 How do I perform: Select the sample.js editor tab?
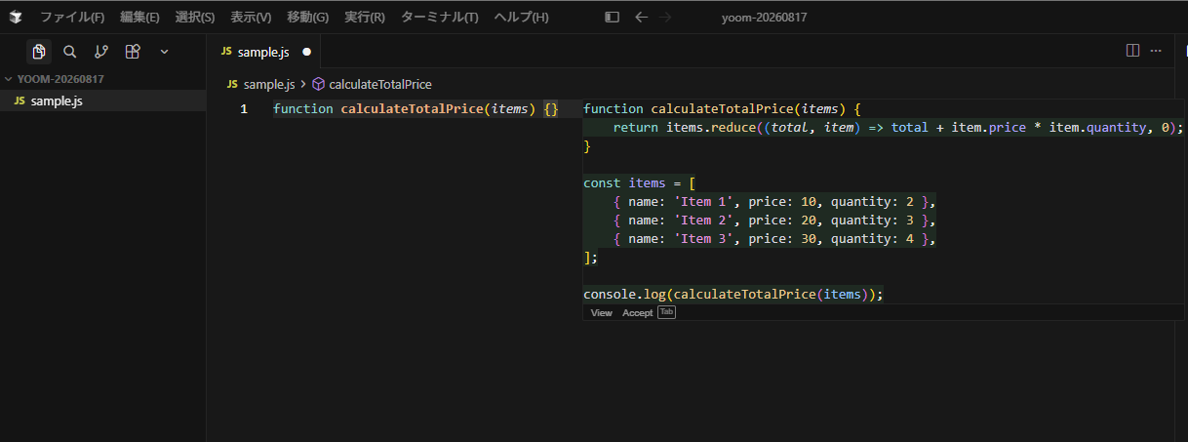coord(264,52)
